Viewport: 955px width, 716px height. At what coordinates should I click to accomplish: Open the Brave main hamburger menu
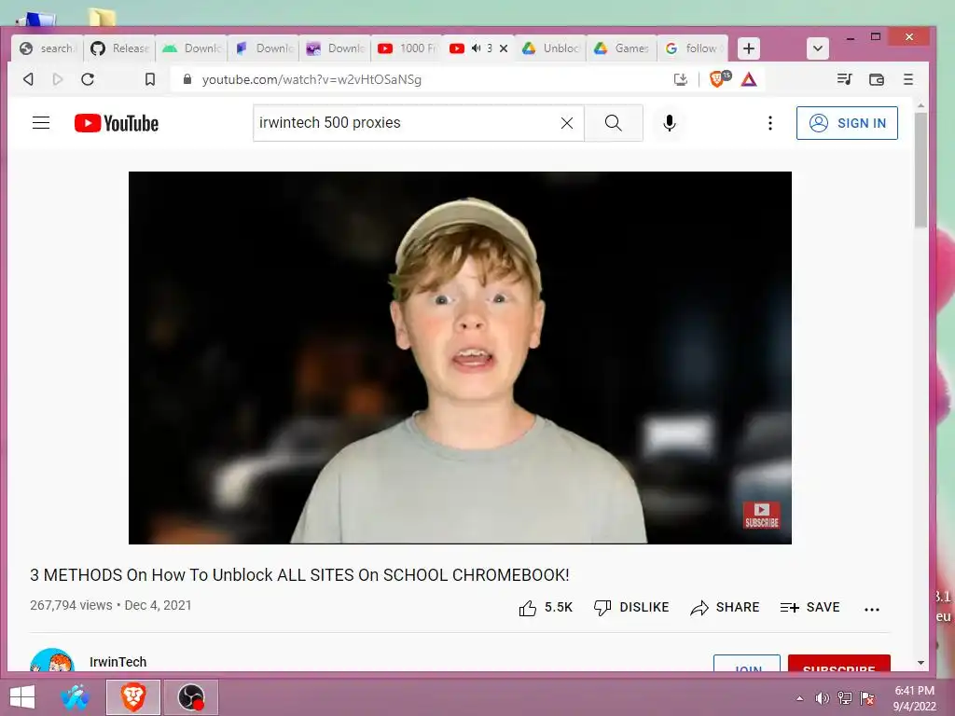(x=908, y=79)
